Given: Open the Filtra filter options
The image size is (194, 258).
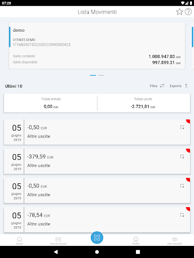Looking at the screenshot, I should click(157, 86).
